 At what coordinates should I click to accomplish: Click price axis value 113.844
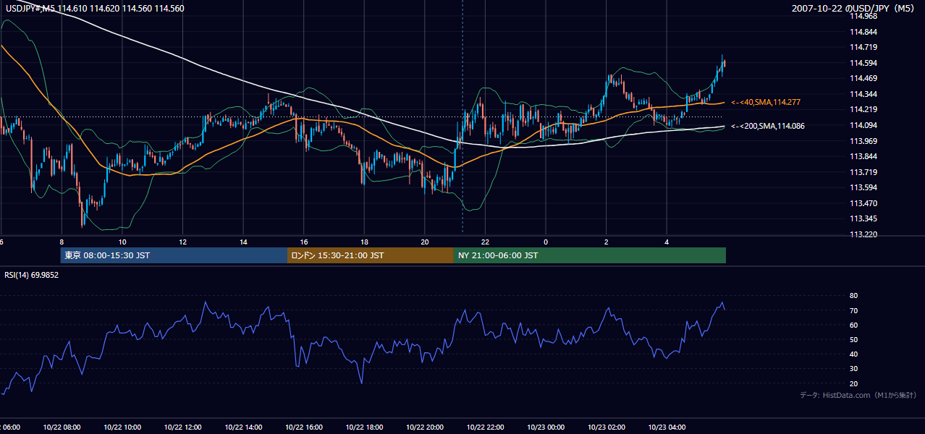tap(863, 156)
